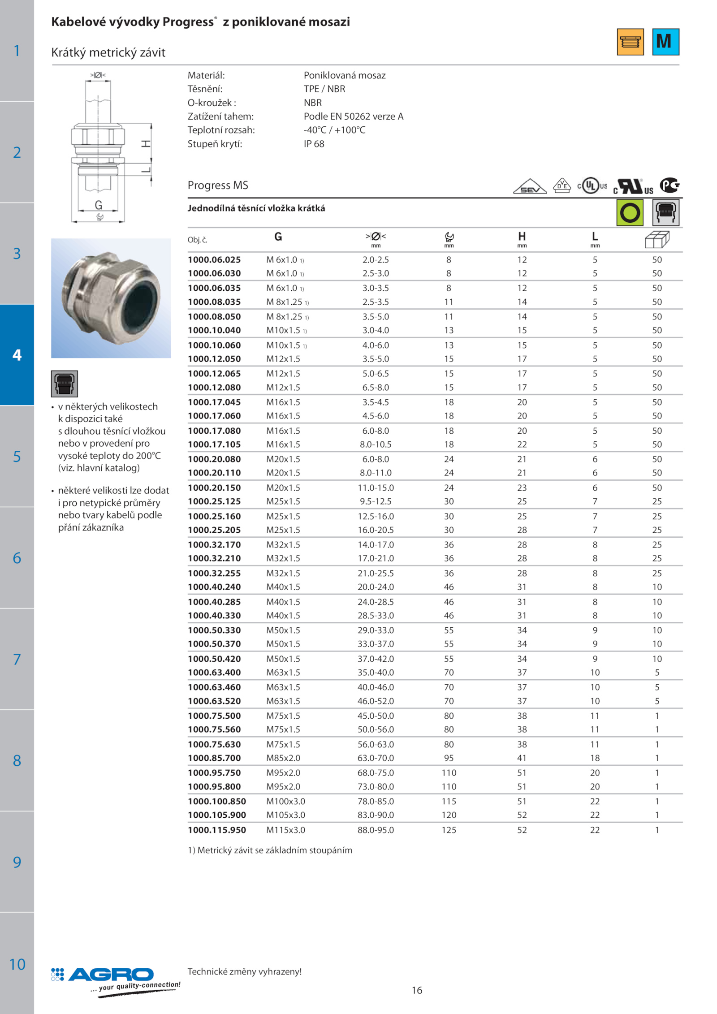Click the round cULus certification mark
The height and width of the screenshot is (1014, 717).
pyautogui.click(x=592, y=186)
